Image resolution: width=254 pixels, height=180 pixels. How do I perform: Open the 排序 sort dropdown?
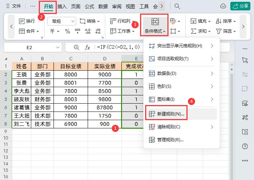[x=226, y=21]
